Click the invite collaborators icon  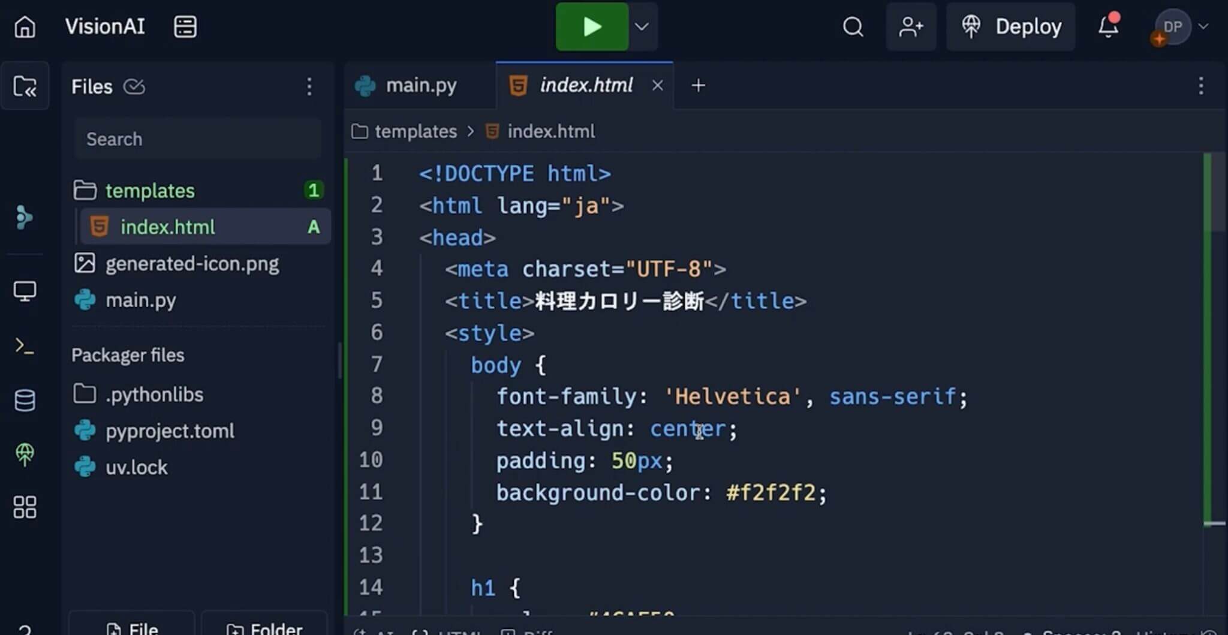[x=911, y=27]
